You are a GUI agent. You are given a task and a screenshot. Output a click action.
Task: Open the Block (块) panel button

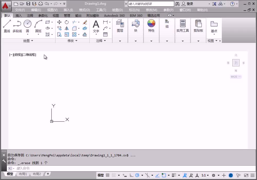pos(135,26)
